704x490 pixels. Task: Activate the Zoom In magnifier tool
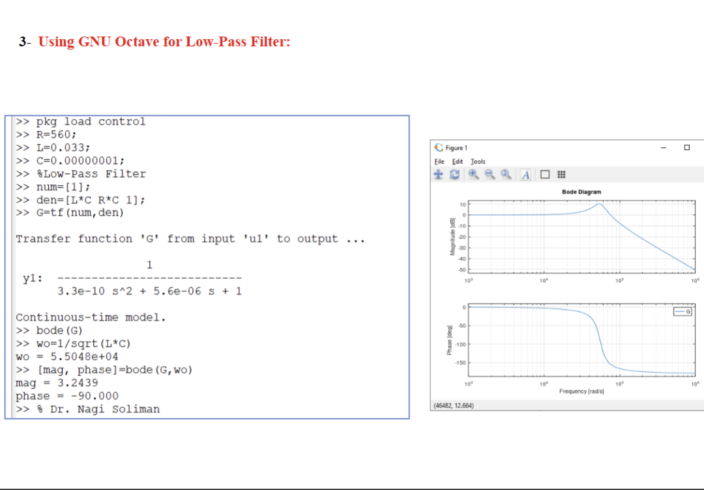point(473,175)
